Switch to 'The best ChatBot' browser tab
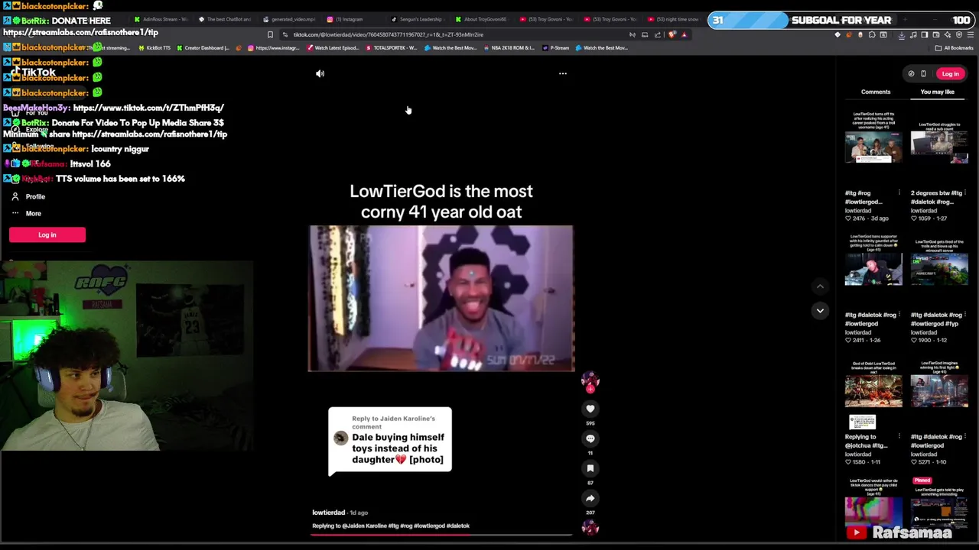Viewport: 979px width, 550px height. 225,19
